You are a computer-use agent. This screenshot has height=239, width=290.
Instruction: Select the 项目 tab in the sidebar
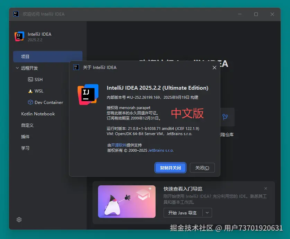tap(48, 56)
